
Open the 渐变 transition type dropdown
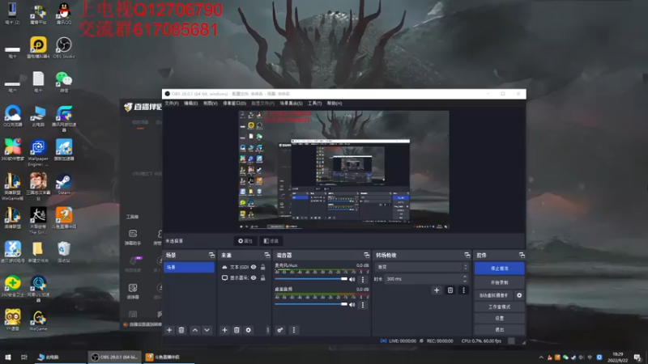421,267
